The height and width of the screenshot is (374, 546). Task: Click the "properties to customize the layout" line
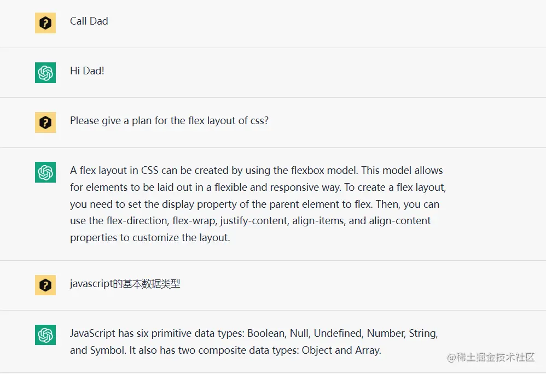tap(150, 238)
